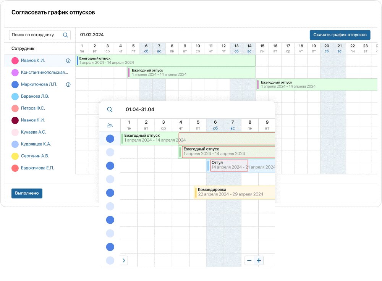Open info icon beside Маркитонова Л.П.
The height and width of the screenshot is (281, 382).
[68, 84]
